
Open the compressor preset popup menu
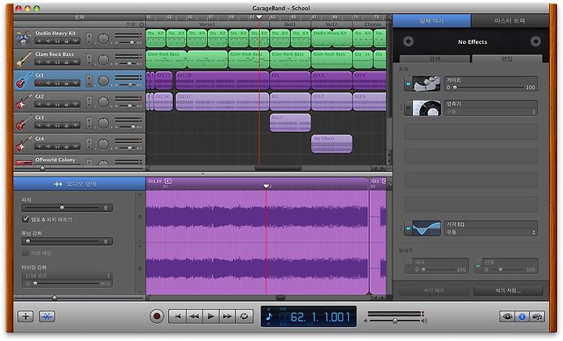tap(490, 112)
